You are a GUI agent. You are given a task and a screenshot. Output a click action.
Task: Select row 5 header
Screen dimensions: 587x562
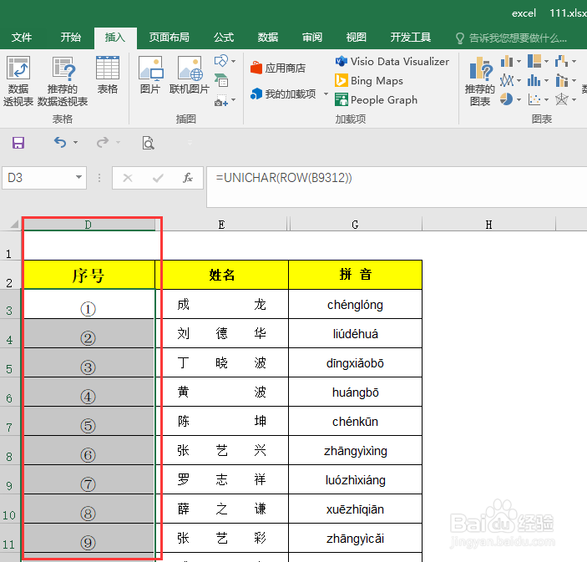[11, 362]
